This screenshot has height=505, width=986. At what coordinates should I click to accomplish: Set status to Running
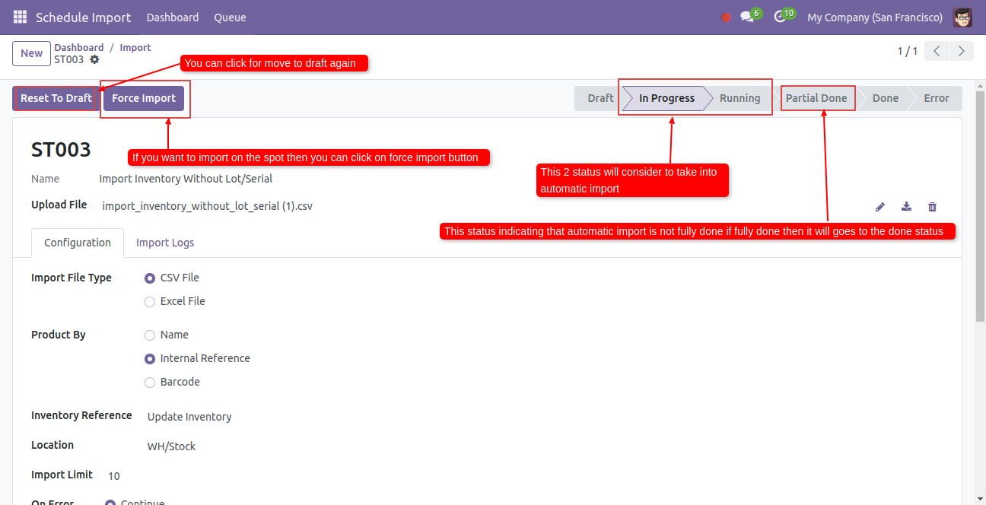point(739,98)
